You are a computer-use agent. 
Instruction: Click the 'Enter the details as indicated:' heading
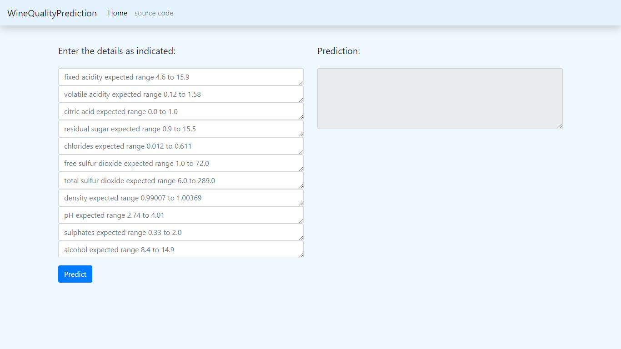[117, 51]
